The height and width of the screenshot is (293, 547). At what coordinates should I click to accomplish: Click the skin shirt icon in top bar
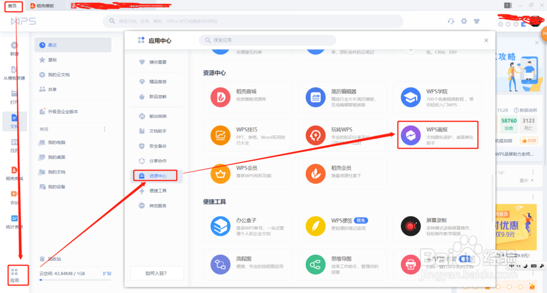click(476, 21)
